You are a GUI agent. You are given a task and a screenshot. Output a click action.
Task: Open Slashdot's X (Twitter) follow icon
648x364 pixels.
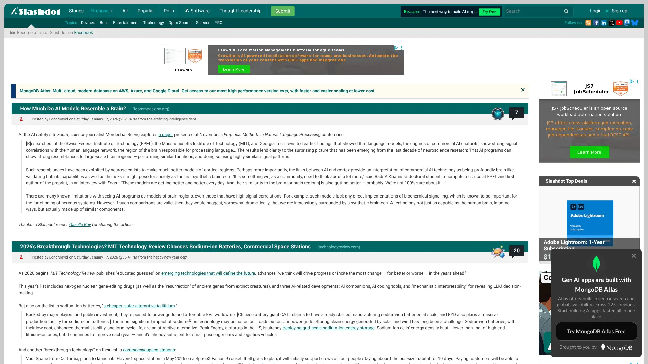[x=612, y=23]
